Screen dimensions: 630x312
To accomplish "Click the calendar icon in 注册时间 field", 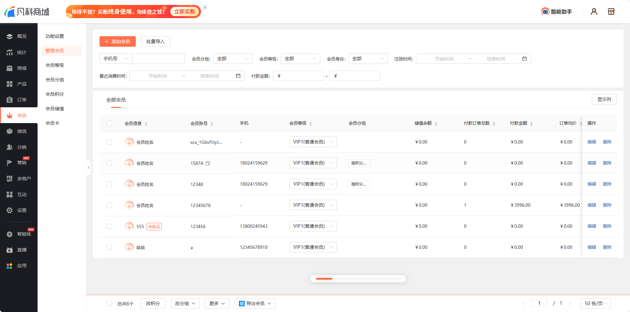I will click(x=524, y=59).
